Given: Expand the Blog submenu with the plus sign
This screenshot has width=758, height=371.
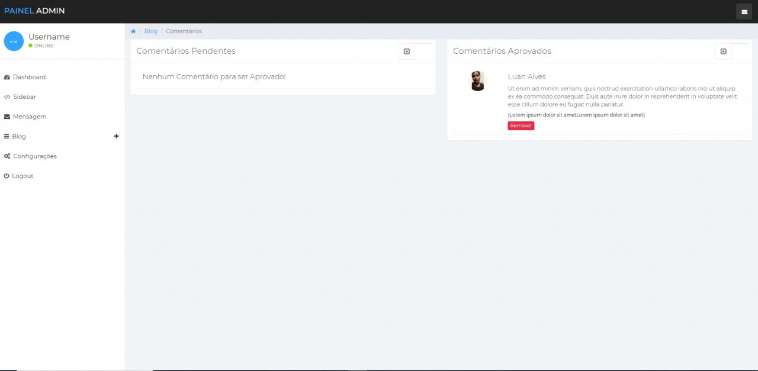Looking at the screenshot, I should (x=117, y=136).
